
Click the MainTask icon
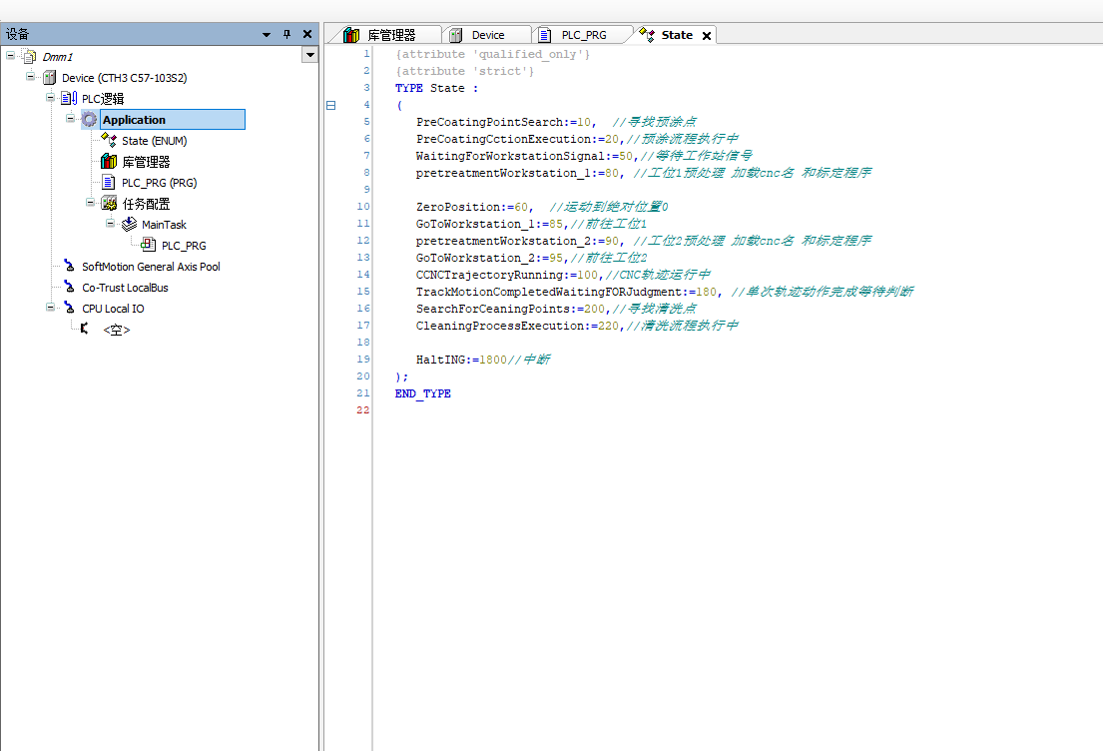coord(129,224)
